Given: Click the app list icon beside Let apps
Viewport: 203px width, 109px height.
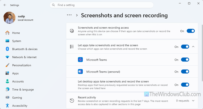Looking at the screenshot, I should pyautogui.click(x=72, y=47).
